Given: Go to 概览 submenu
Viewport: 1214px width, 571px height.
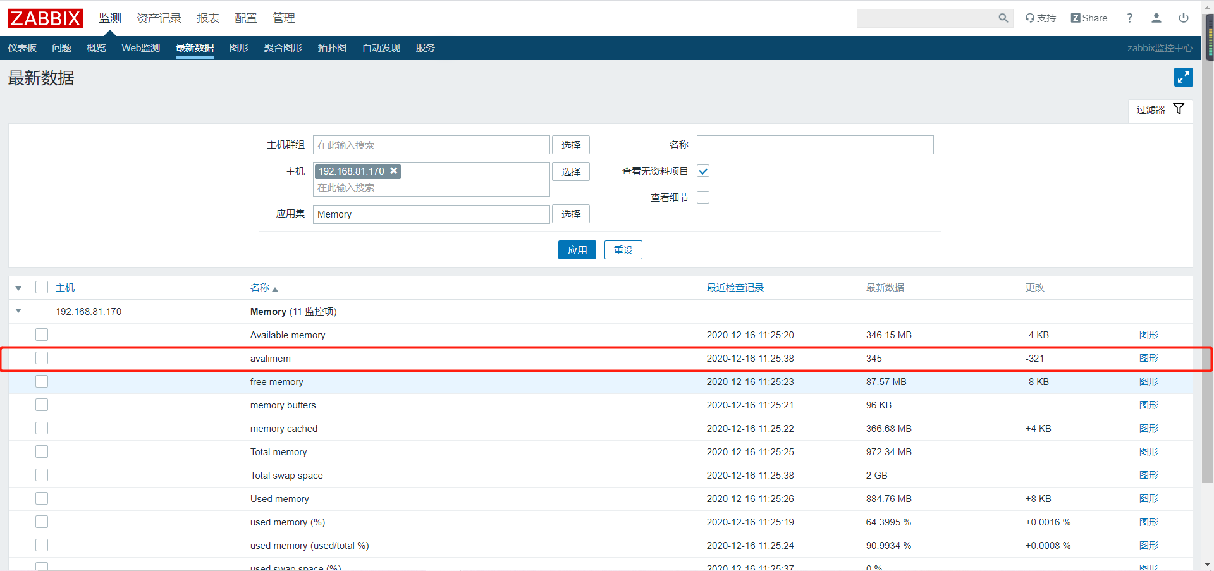Looking at the screenshot, I should pyautogui.click(x=96, y=48).
